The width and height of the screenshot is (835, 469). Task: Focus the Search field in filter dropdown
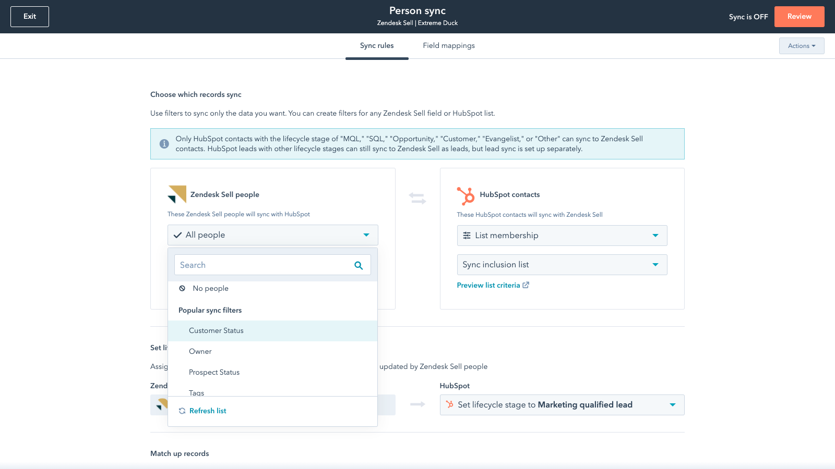point(264,265)
